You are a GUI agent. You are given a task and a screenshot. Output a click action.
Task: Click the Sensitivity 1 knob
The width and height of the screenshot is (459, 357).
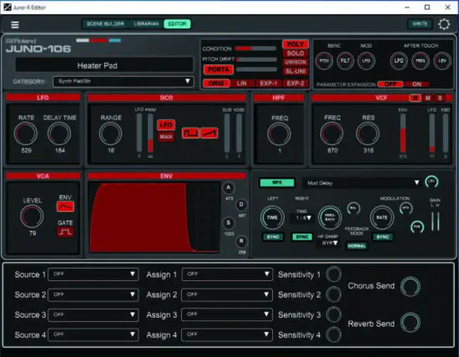point(334,274)
